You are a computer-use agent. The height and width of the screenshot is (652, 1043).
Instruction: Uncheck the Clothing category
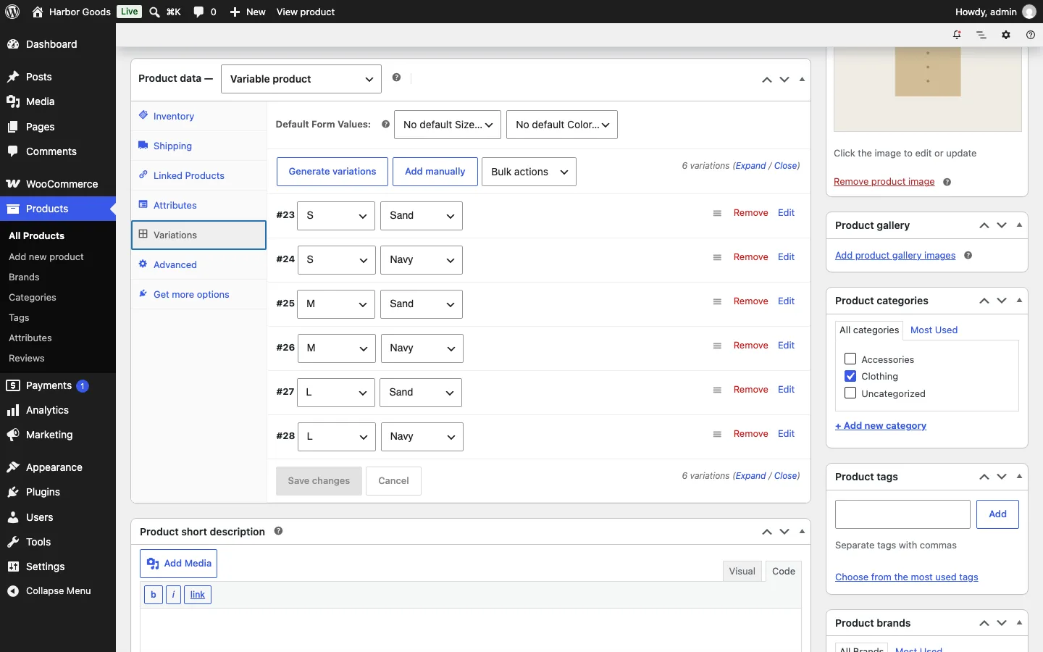coord(850,376)
